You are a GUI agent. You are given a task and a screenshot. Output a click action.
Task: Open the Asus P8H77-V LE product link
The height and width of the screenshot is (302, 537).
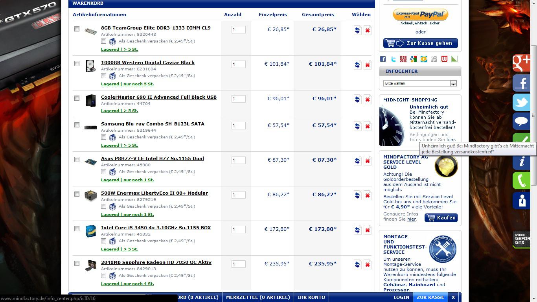153,158
